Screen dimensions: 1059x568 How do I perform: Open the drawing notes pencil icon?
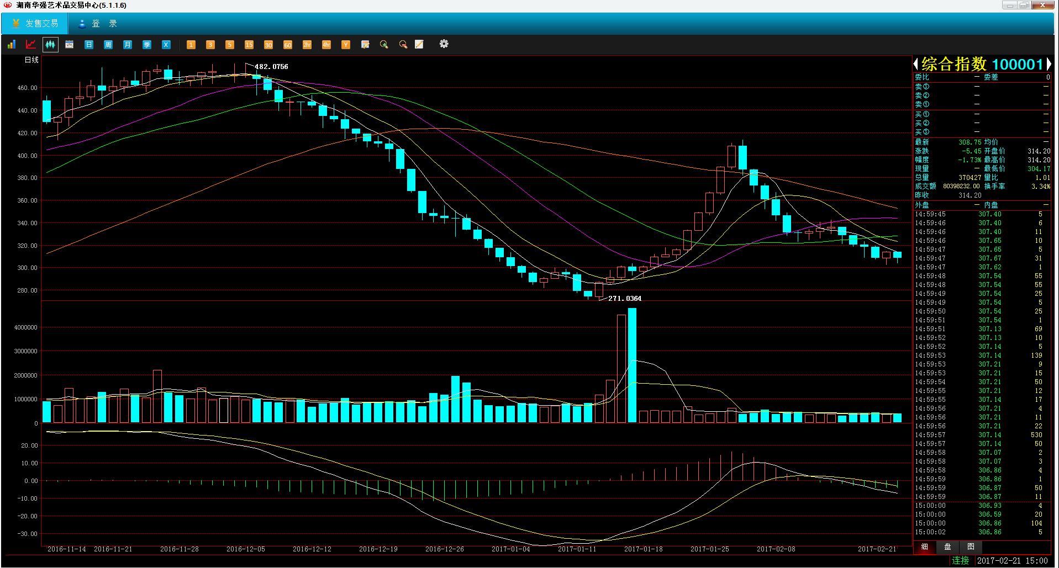(x=419, y=44)
